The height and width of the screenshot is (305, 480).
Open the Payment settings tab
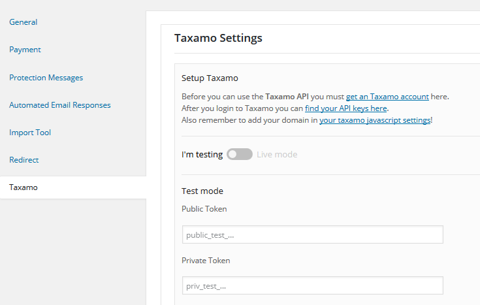click(x=25, y=50)
